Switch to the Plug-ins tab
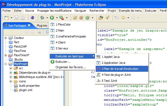 pyautogui.click(x=42, y=26)
